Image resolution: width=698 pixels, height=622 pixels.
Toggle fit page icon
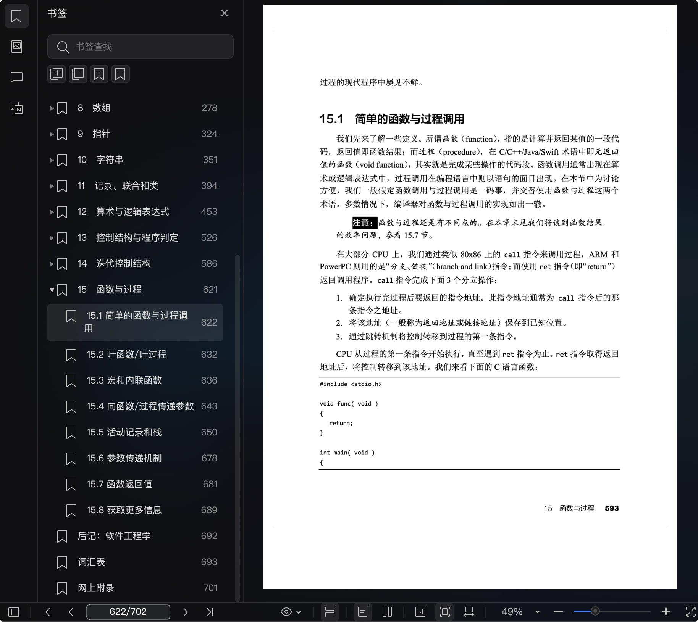click(x=445, y=612)
